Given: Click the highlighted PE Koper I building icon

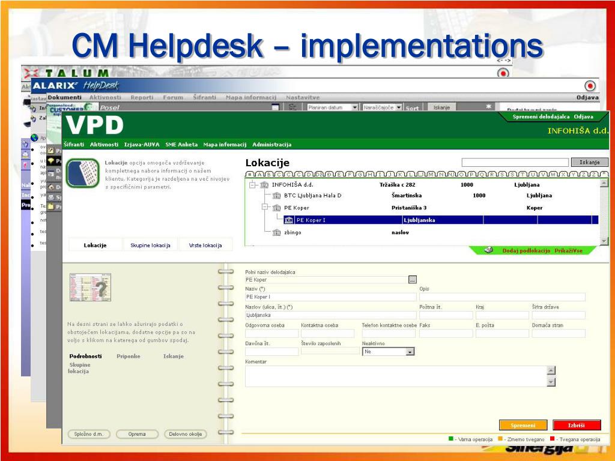Looking at the screenshot, I should pos(289,220).
